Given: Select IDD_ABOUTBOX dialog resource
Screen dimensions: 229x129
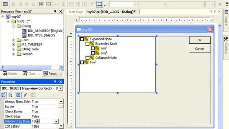Looking at the screenshot, I should coord(43,31).
